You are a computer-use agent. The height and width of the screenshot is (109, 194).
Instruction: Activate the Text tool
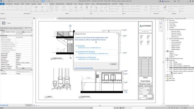click(x=87, y=8)
